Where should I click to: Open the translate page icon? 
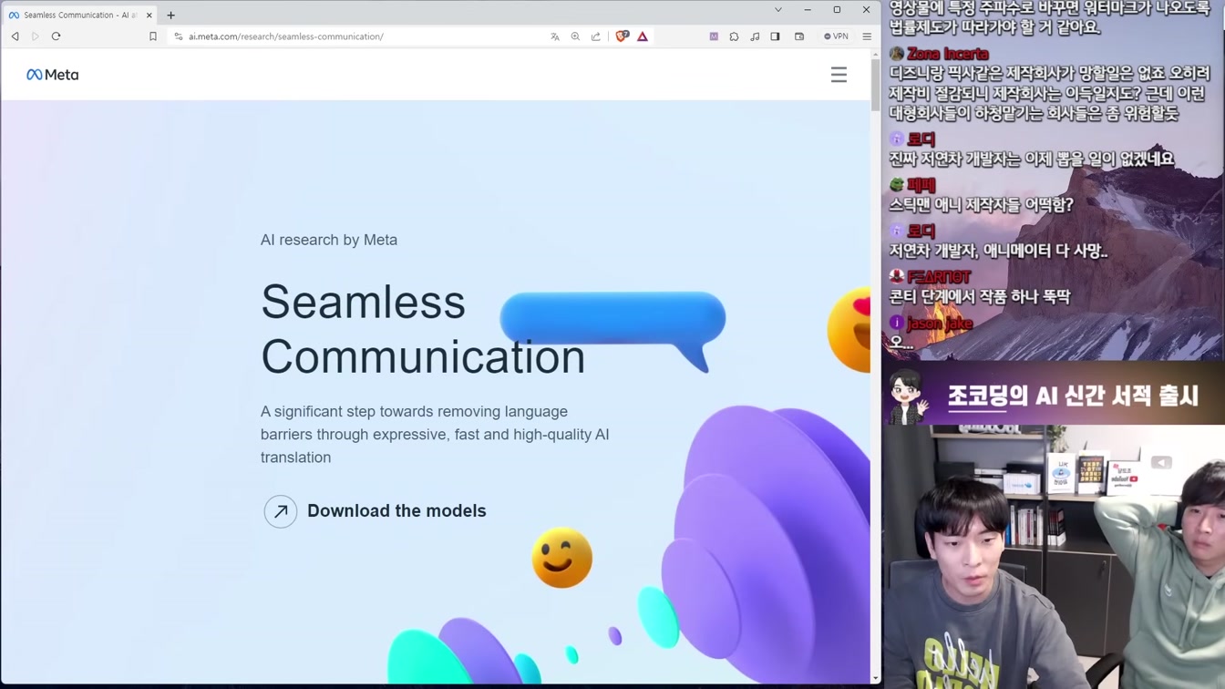pyautogui.click(x=555, y=36)
